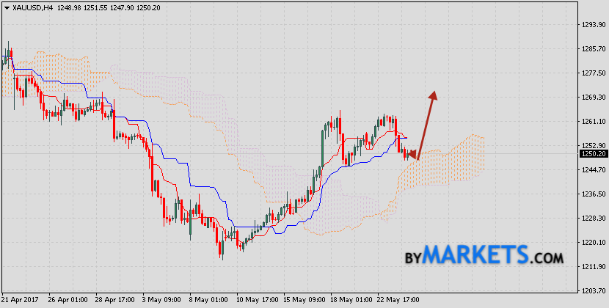The width and height of the screenshot is (609, 308).
Task: Click the current price tag 1250.20
Action: (592, 154)
